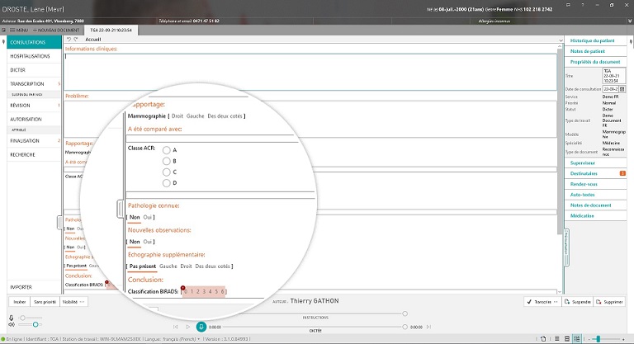Open the Date de consultation calendar picker
The width and height of the screenshot is (634, 344).
click(622, 89)
